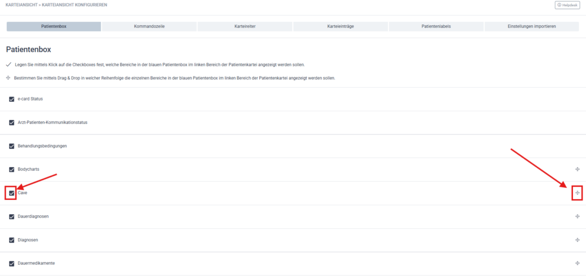Image resolution: width=586 pixels, height=278 pixels.
Task: Click the Dauermedikamente reorder handle
Action: tap(577, 263)
